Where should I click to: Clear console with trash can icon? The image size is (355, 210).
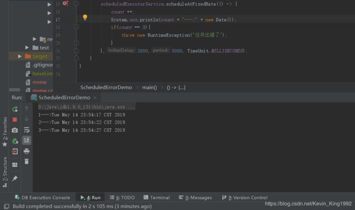(27, 161)
